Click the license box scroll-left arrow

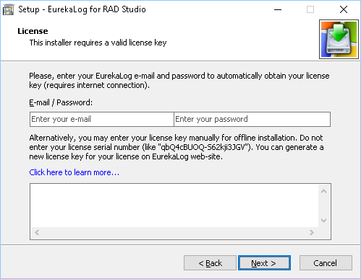point(37,232)
